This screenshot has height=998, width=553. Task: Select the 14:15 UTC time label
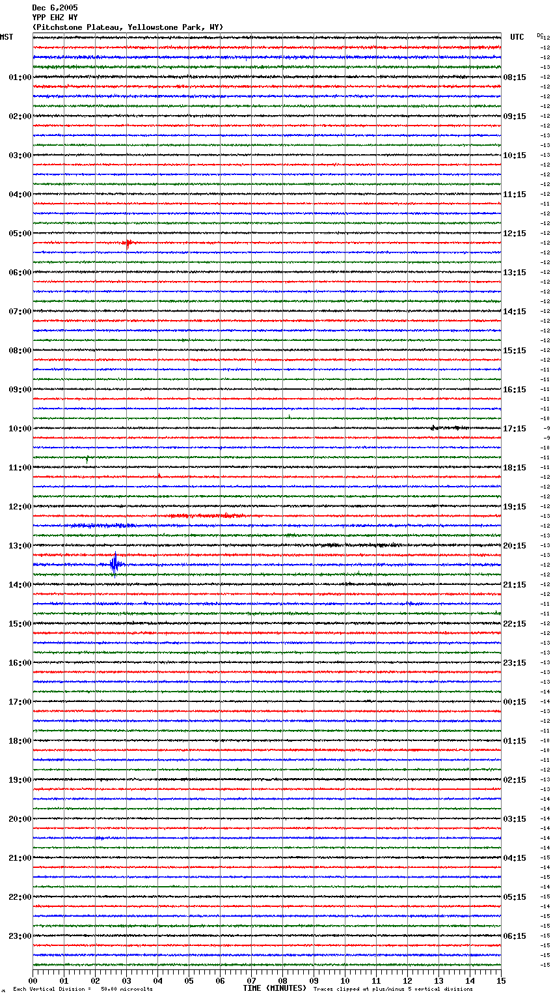click(x=515, y=312)
